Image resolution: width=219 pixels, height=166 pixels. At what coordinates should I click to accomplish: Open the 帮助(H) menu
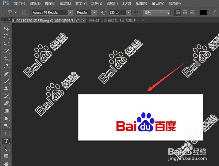[x=175, y=3]
